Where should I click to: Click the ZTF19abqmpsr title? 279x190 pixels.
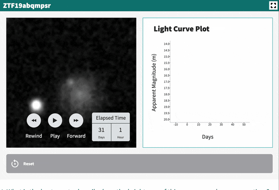[27, 6]
